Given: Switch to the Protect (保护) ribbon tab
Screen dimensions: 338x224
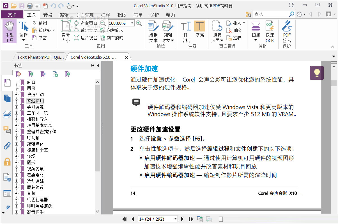Looking at the screenshot, I should [x=154, y=15].
